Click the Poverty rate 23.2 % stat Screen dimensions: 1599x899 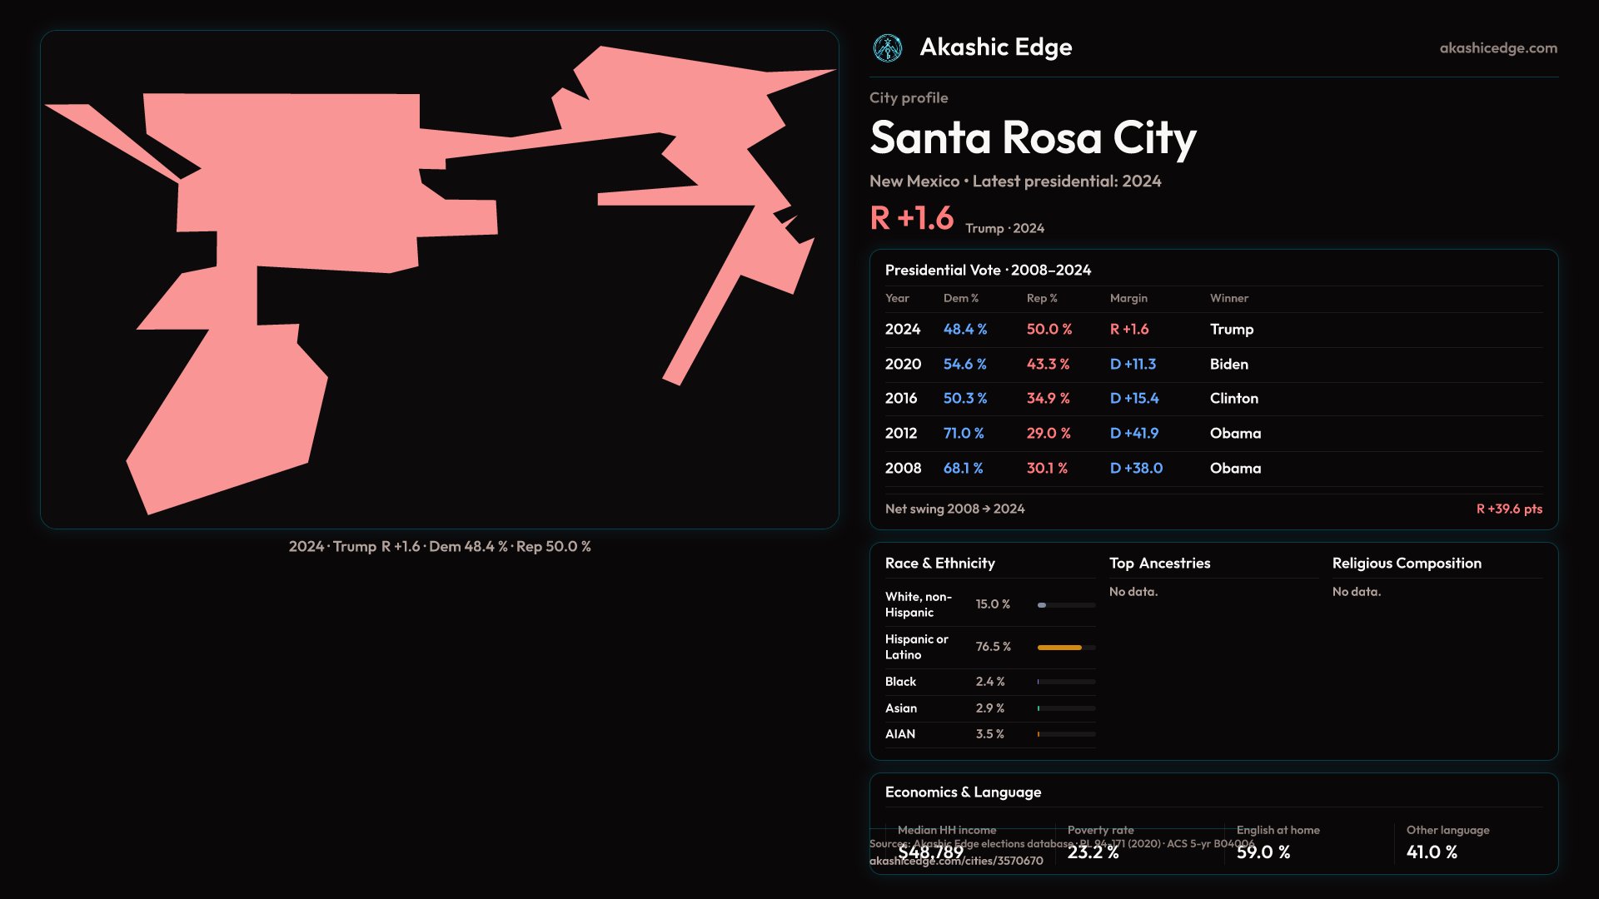pyautogui.click(x=1093, y=852)
